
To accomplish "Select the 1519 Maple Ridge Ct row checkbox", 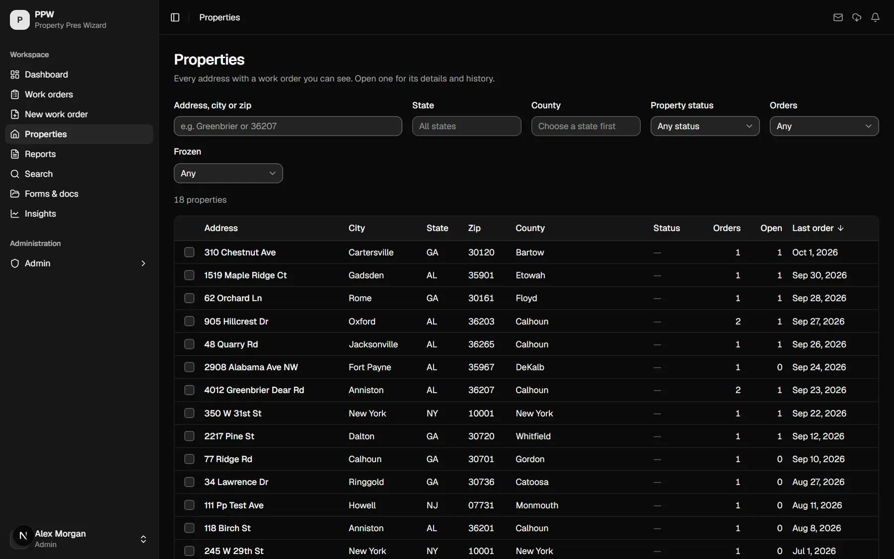I will coord(189,275).
